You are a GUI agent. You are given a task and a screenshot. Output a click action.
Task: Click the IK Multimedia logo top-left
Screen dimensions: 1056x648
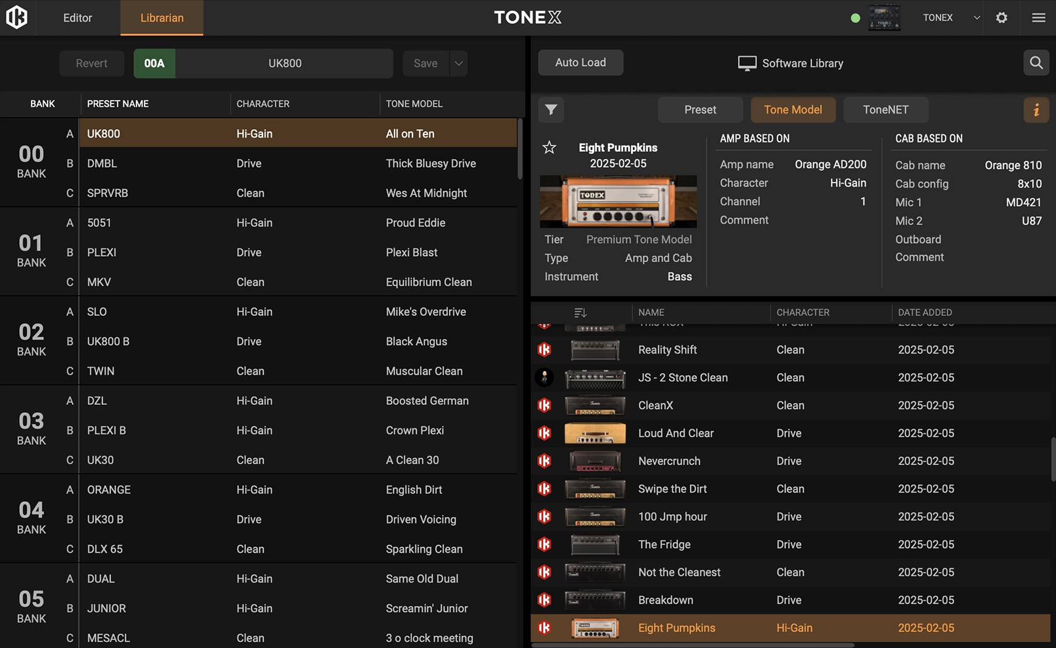[17, 17]
